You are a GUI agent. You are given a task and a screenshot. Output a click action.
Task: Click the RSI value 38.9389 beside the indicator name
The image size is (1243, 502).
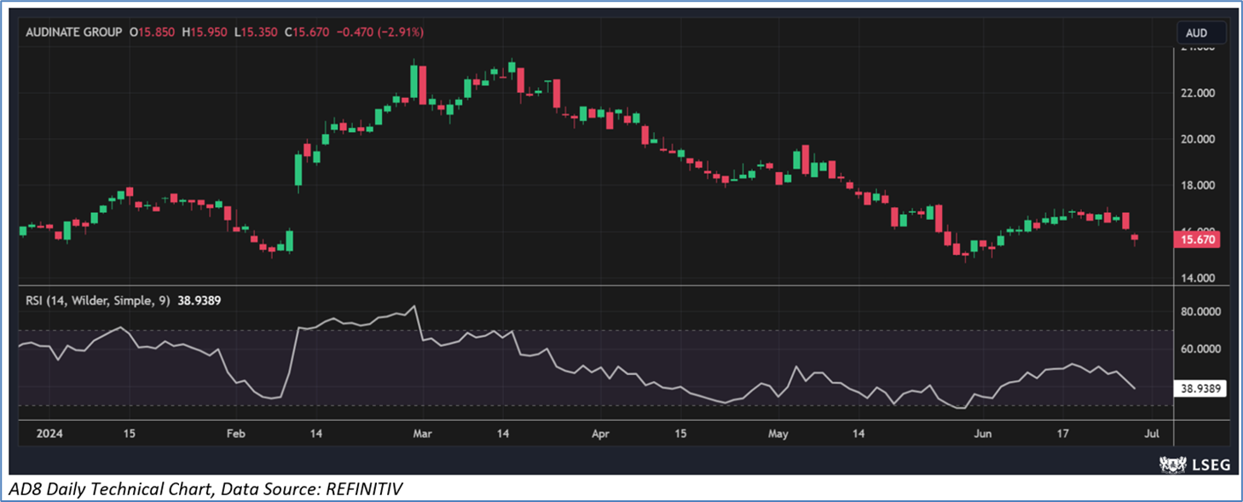[199, 300]
